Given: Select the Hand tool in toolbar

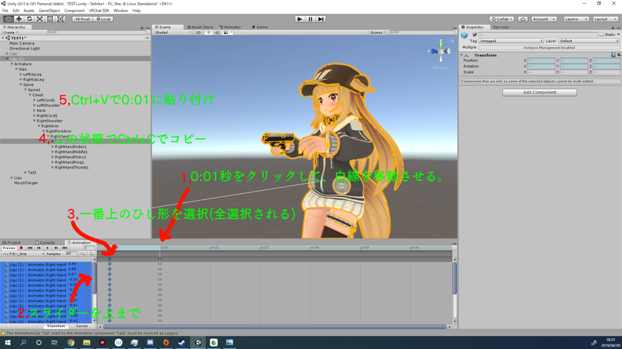Looking at the screenshot, I should click(8, 19).
